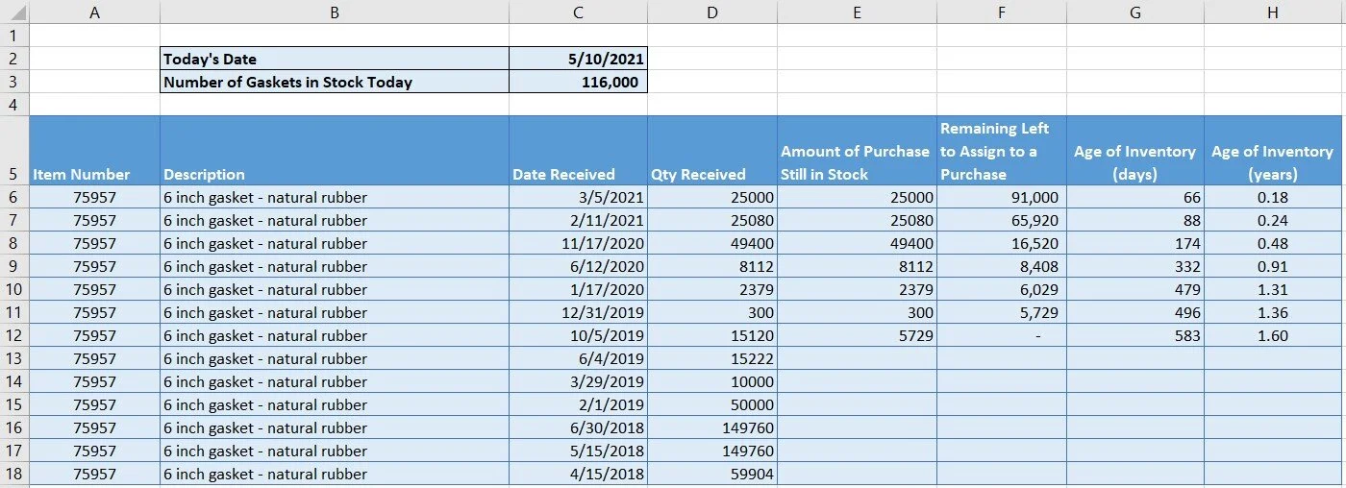This screenshot has height=488, width=1346.
Task: Click Age of Inventory (days) header cell
Action: coord(1135,151)
